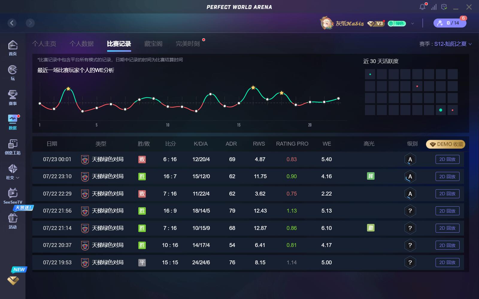479x299 pixels.
Task: Click A level badge on 07/22 23:10 row
Action: pos(410,176)
